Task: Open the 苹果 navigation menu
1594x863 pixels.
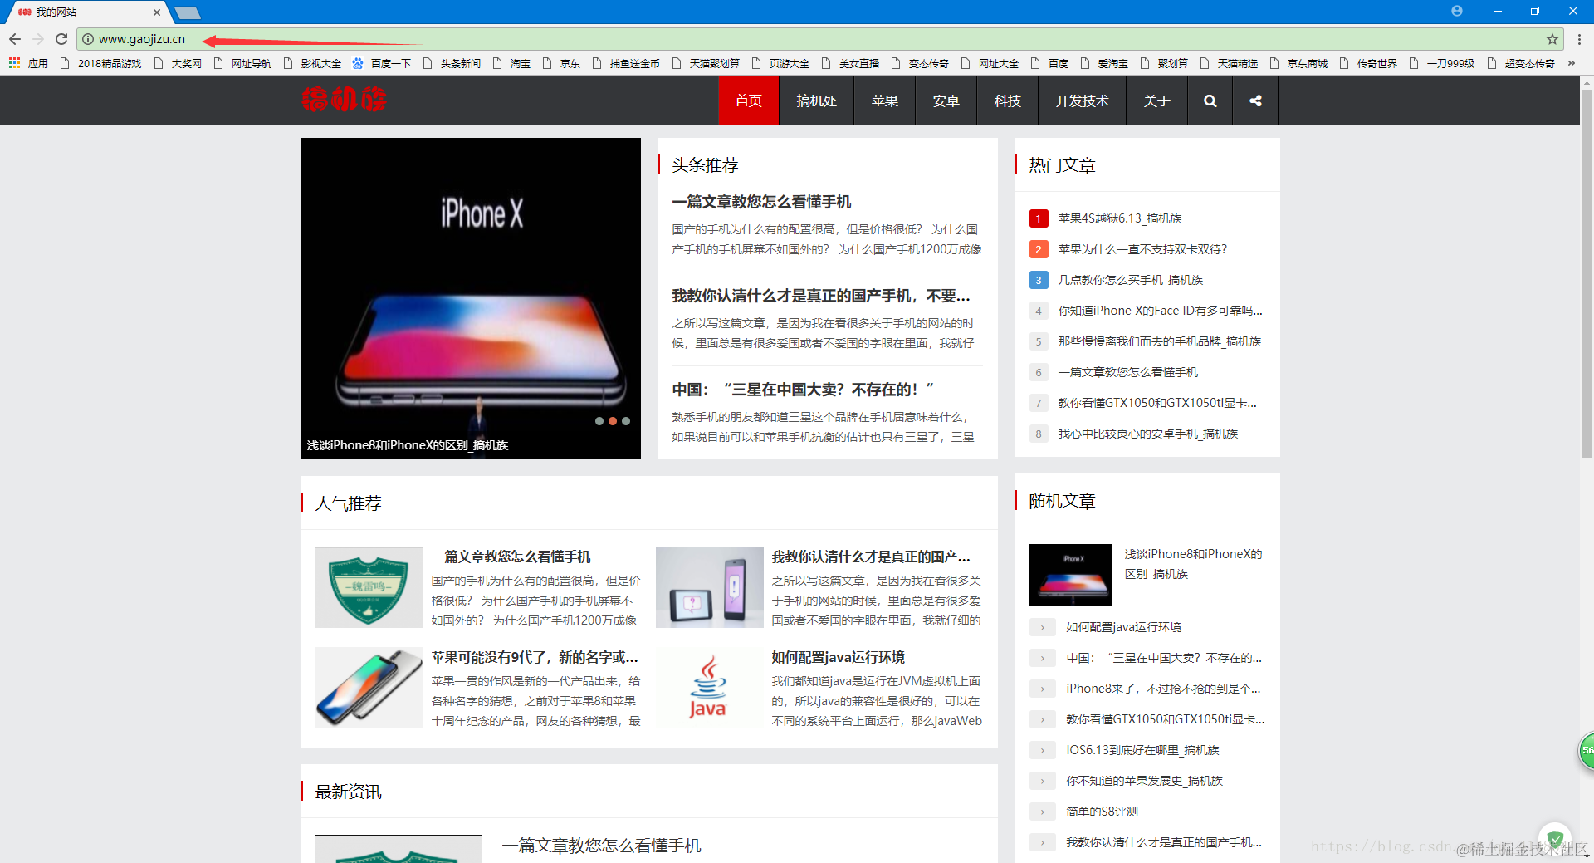Action: 884,101
